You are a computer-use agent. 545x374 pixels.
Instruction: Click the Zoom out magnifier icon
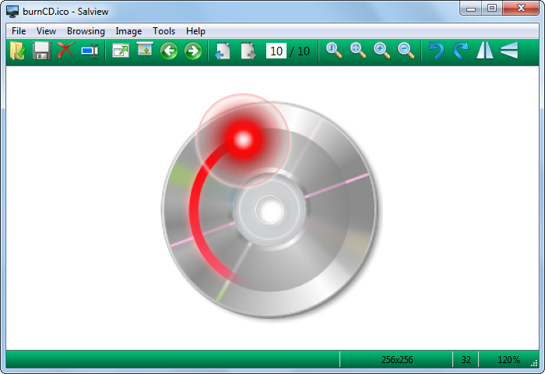click(x=406, y=51)
